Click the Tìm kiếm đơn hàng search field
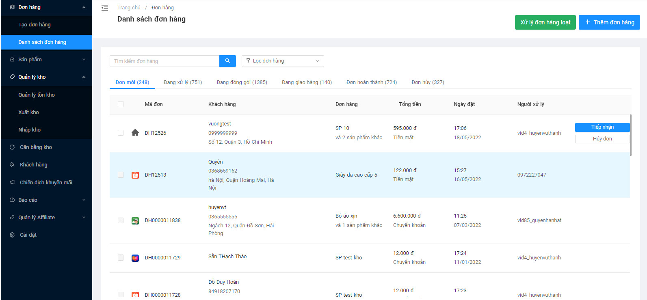This screenshot has width=647, height=300. 164,61
